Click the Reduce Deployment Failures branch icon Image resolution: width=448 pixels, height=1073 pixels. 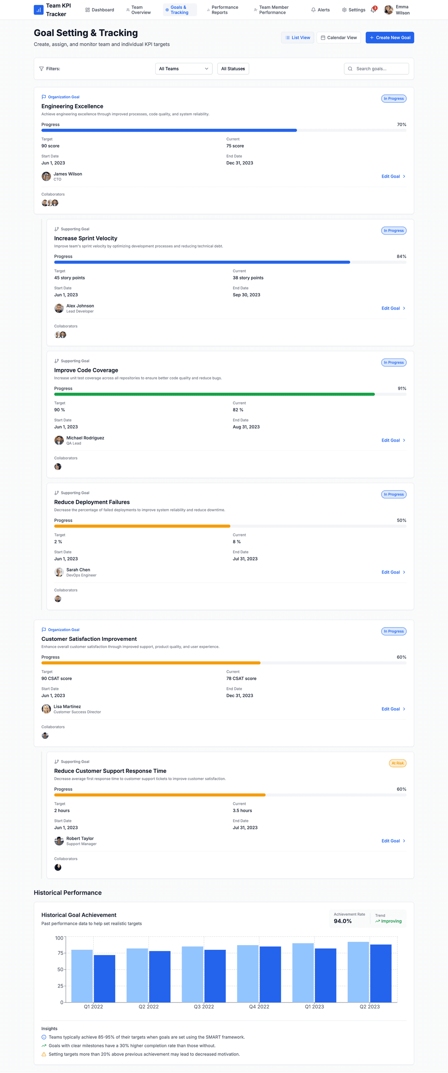57,493
